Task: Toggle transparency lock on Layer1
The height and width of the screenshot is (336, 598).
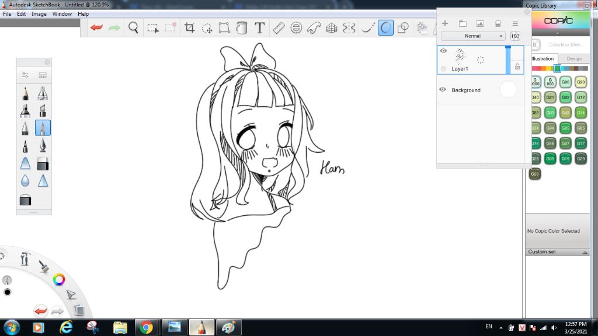Action: [x=517, y=66]
